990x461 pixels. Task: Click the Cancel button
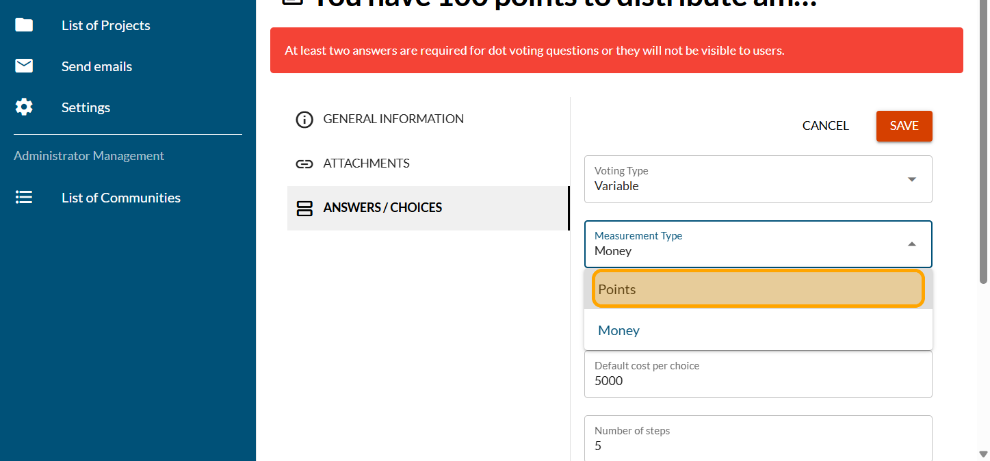825,126
